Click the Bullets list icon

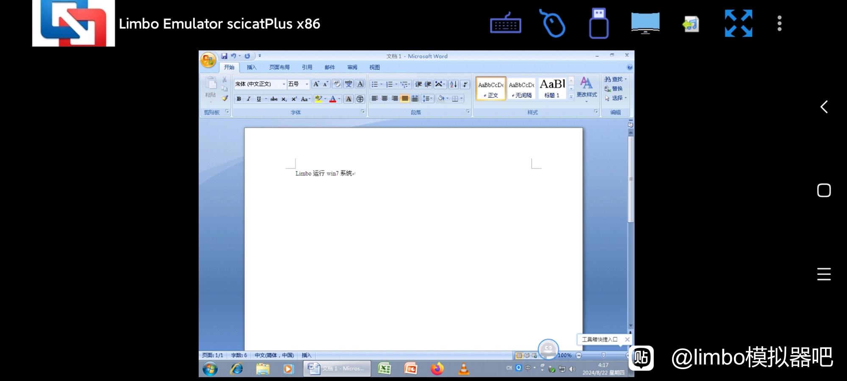tap(375, 84)
